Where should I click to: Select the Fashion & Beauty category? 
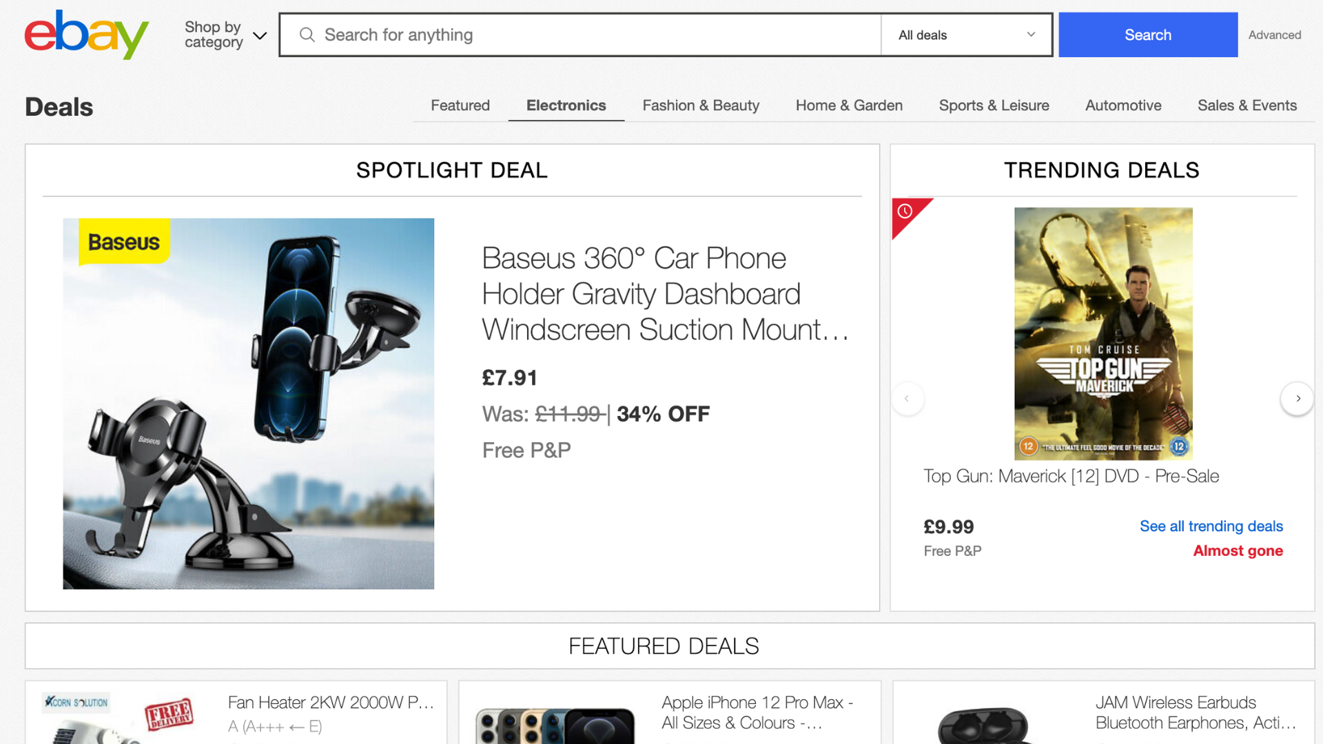[700, 105]
